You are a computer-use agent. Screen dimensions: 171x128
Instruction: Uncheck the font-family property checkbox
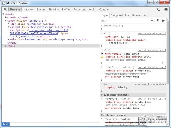(x=103, y=53)
